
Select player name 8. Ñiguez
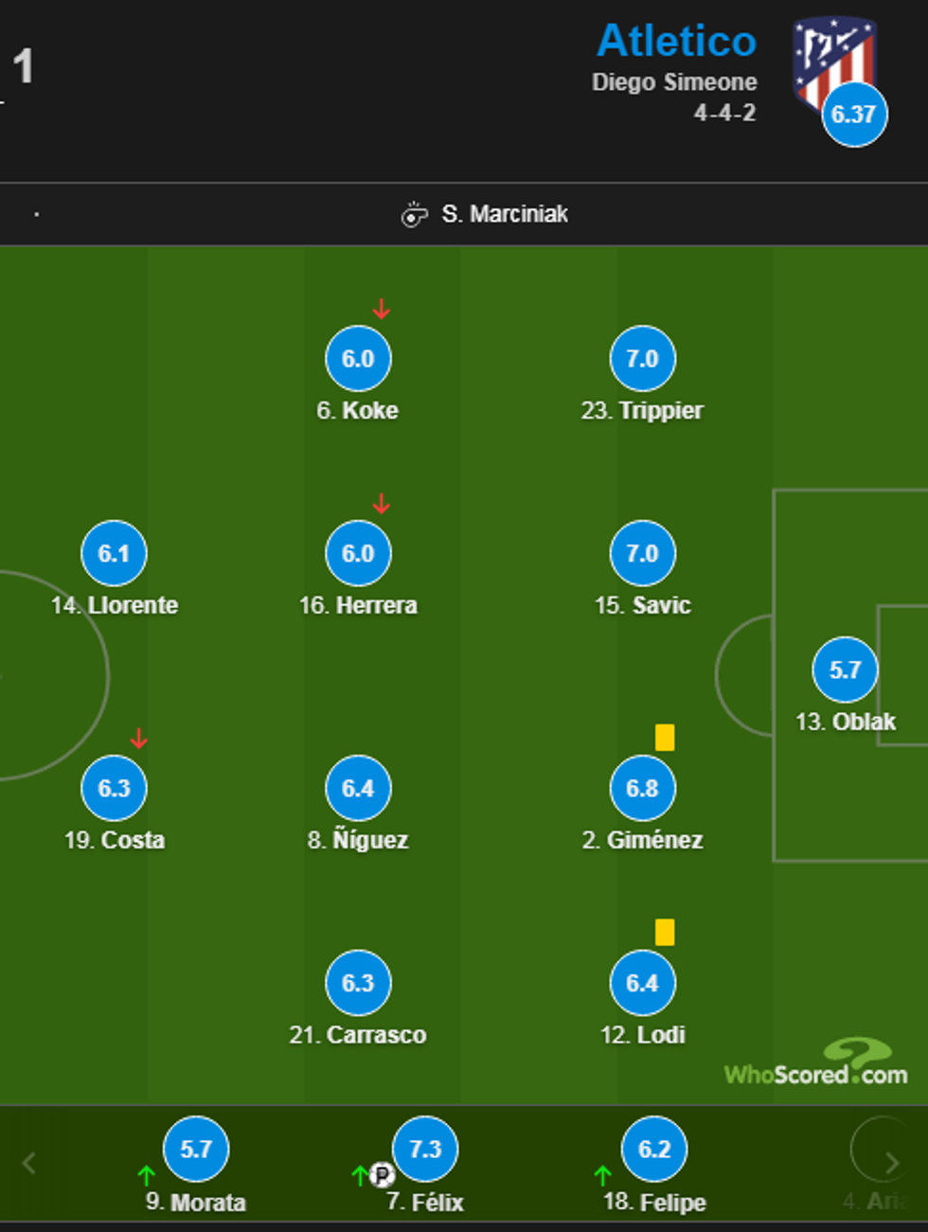pos(358,840)
